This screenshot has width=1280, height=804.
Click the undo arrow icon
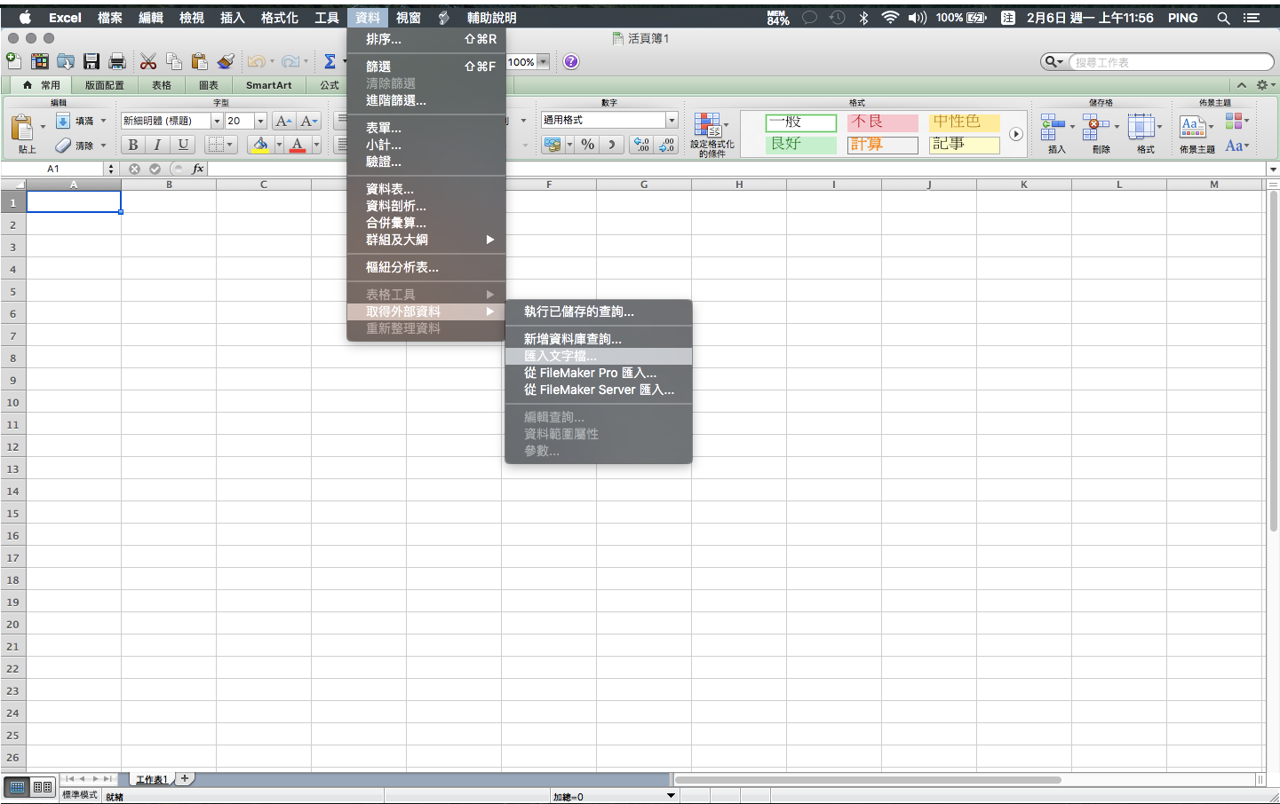257,61
